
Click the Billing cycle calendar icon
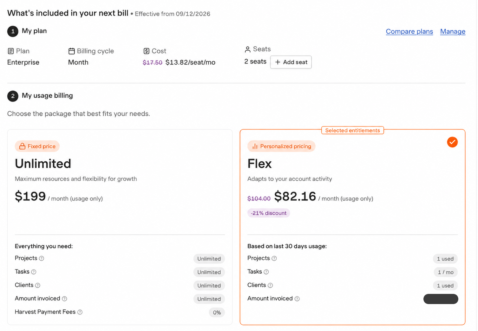click(x=72, y=51)
